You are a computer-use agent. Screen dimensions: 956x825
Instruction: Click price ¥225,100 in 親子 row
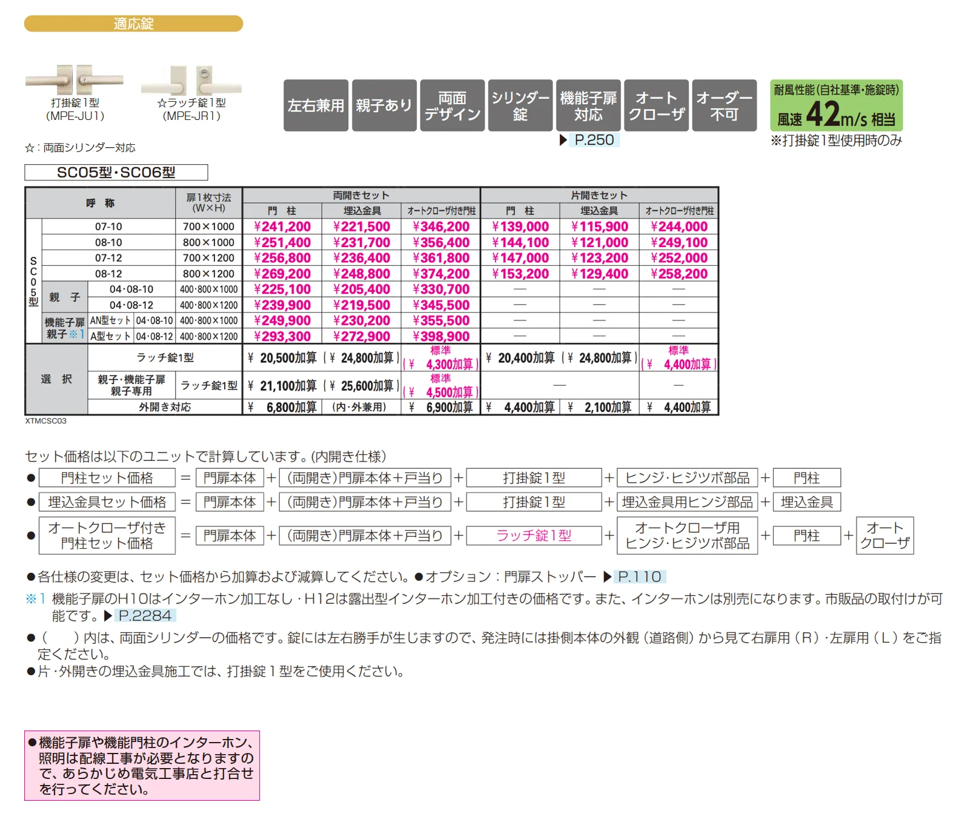pos(282,290)
